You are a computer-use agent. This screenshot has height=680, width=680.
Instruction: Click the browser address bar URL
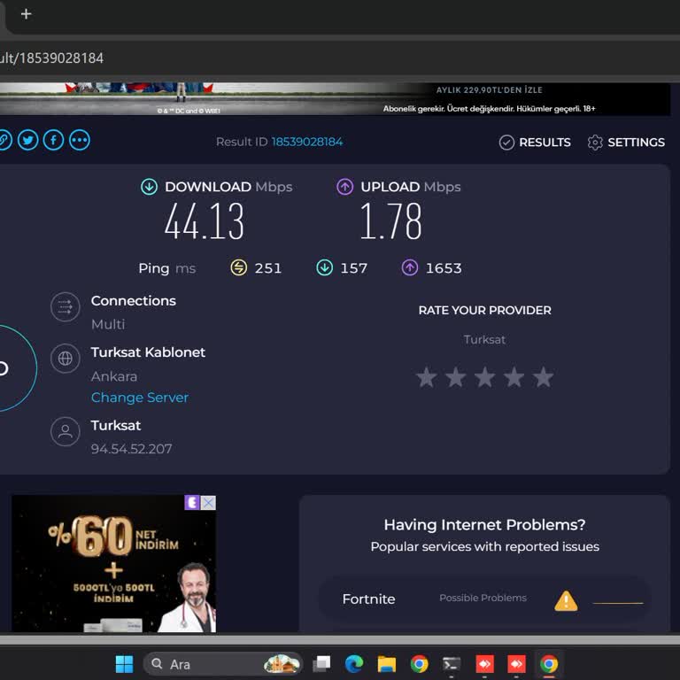pyautogui.click(x=51, y=58)
